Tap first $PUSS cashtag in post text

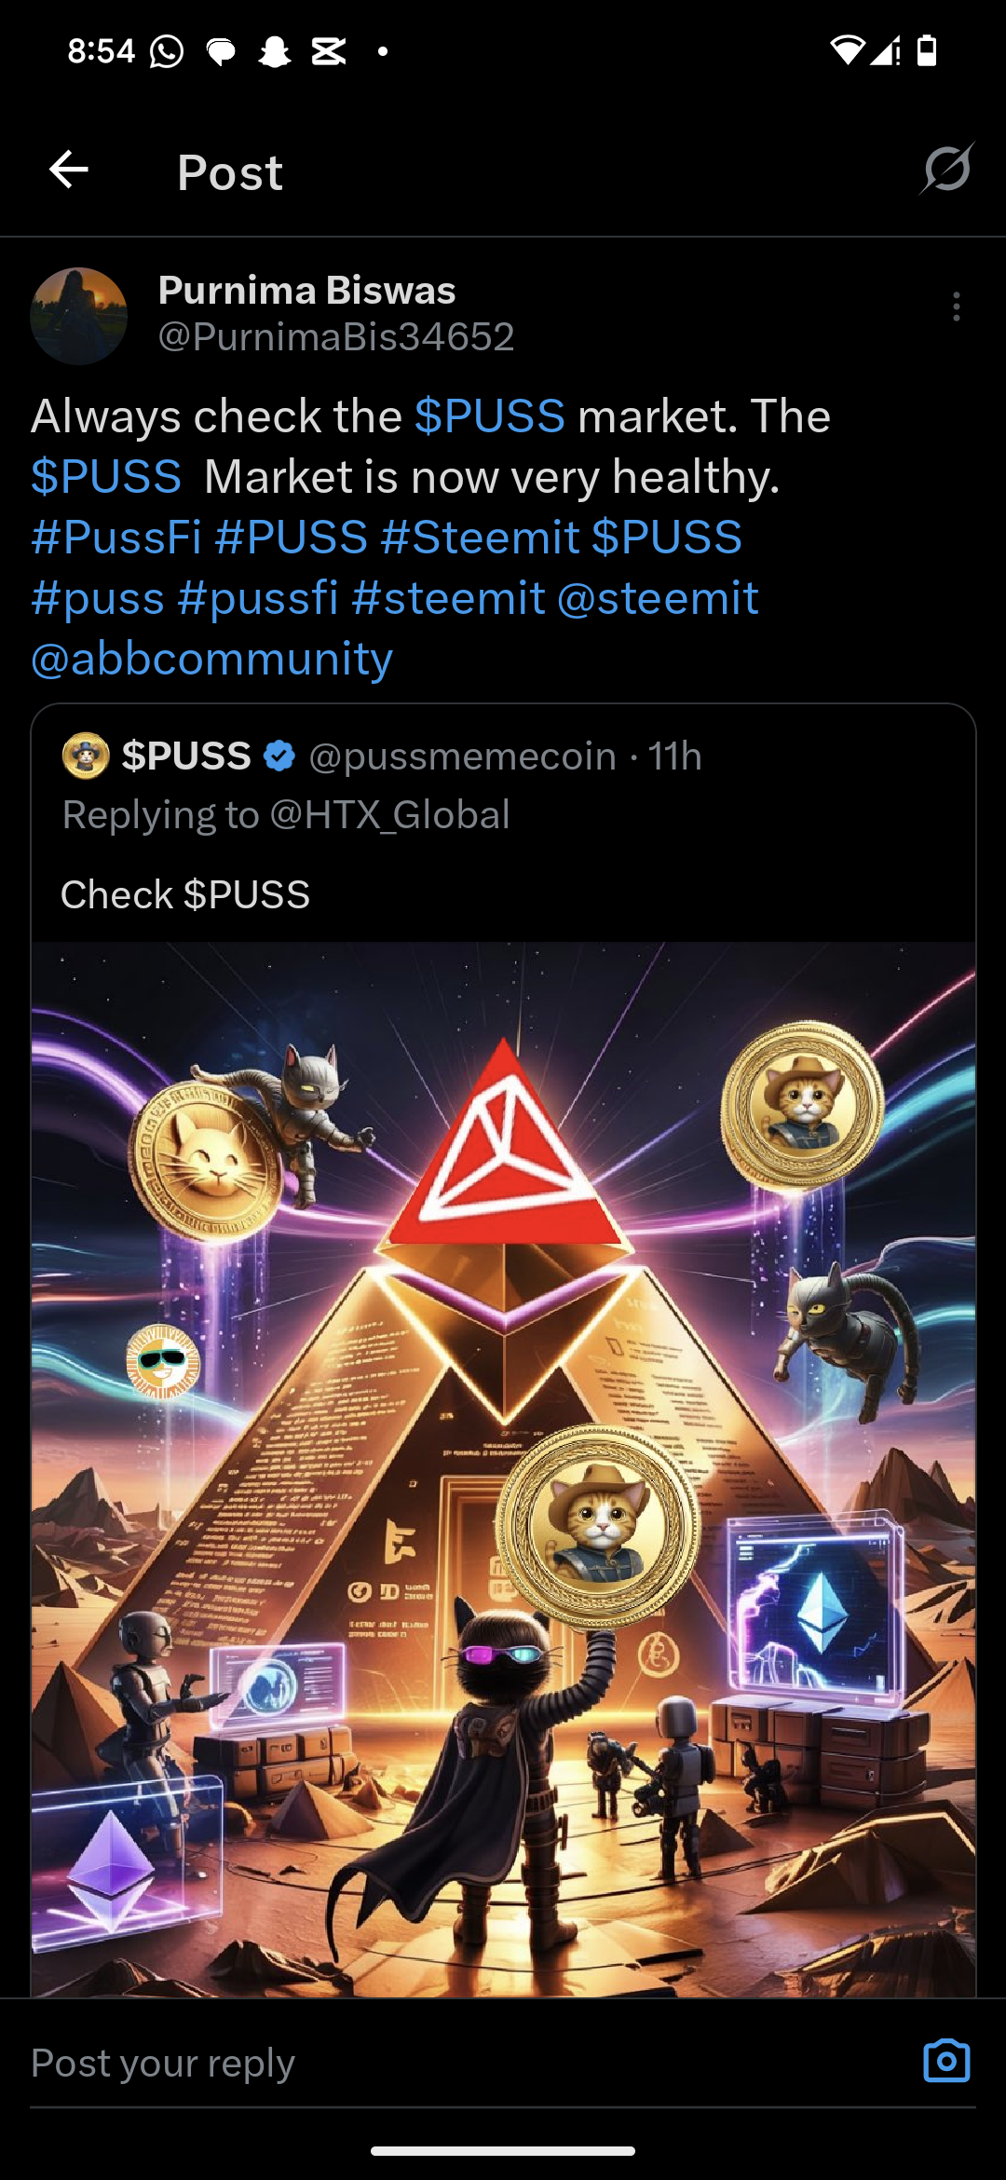click(490, 416)
